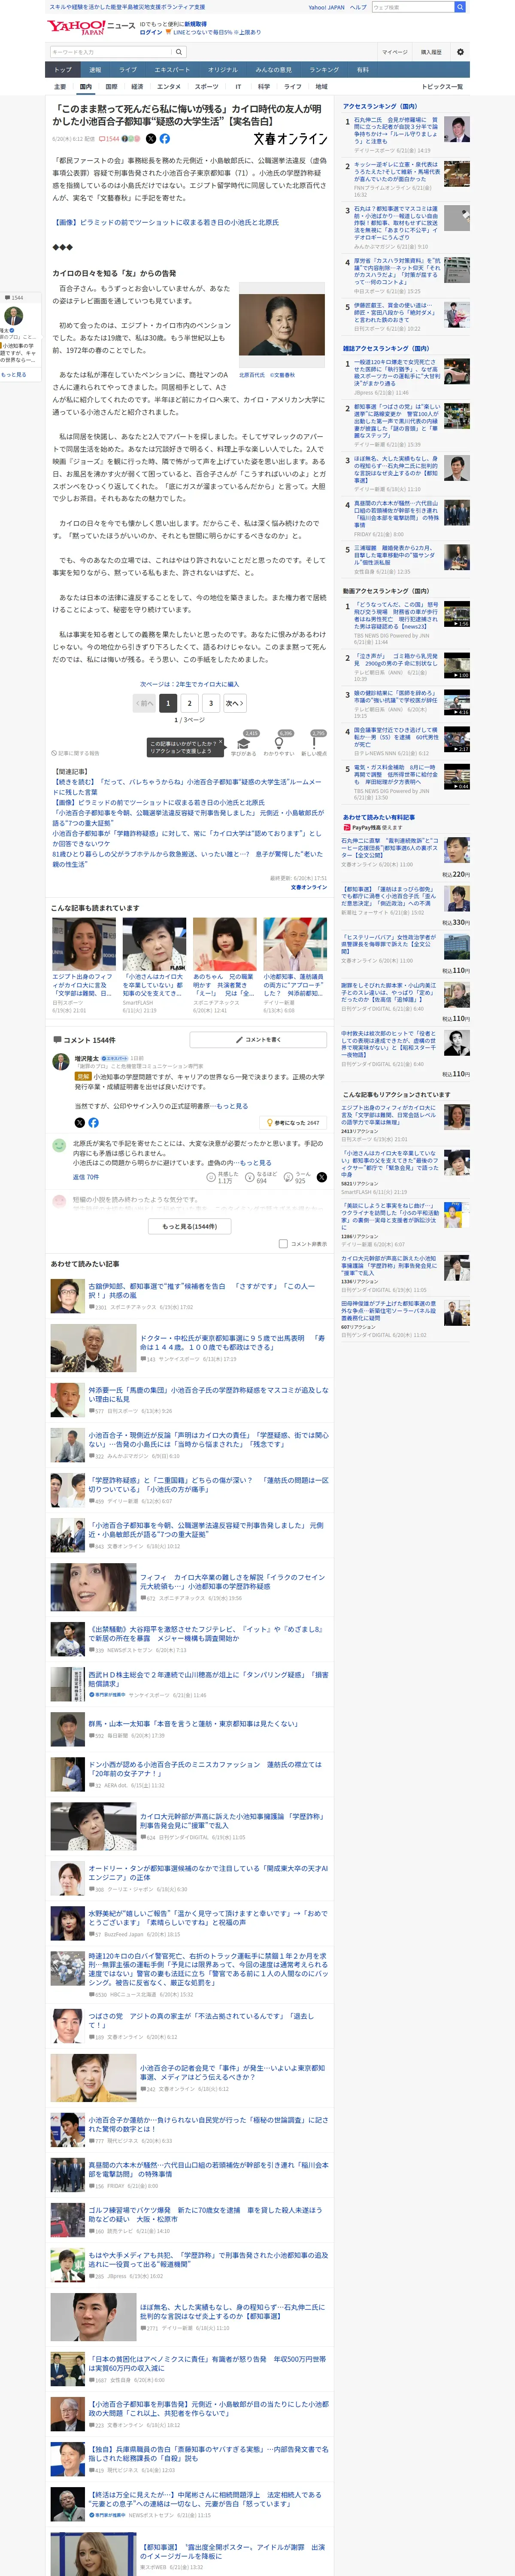Open ranking item 石丸伸二氏 会見が修羅場に
Image resolution: width=515 pixels, height=2576 pixels.
tap(396, 130)
